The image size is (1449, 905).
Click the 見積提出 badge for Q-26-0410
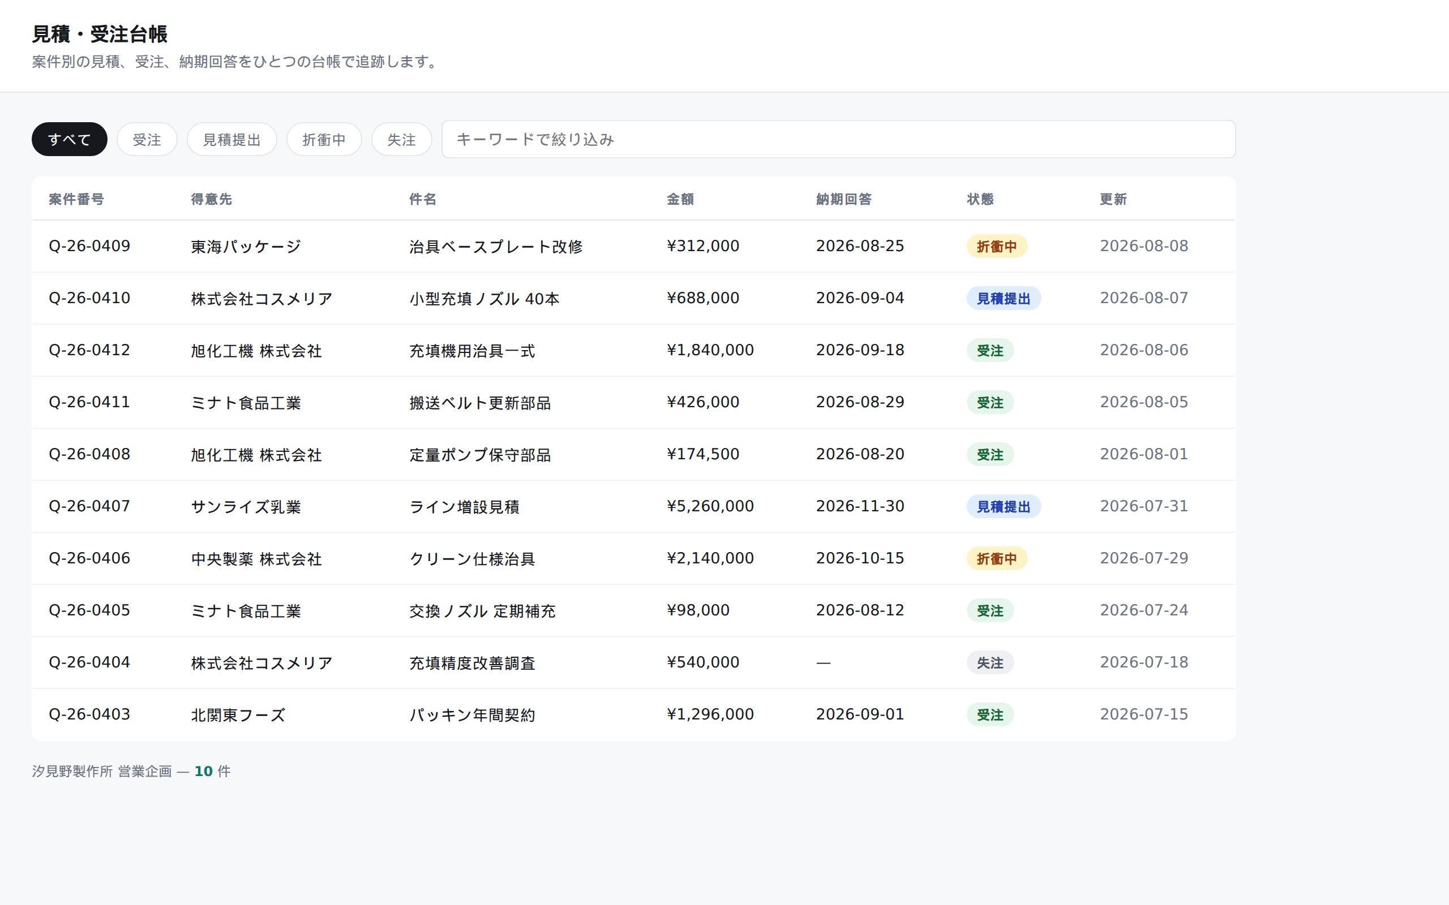click(1004, 298)
